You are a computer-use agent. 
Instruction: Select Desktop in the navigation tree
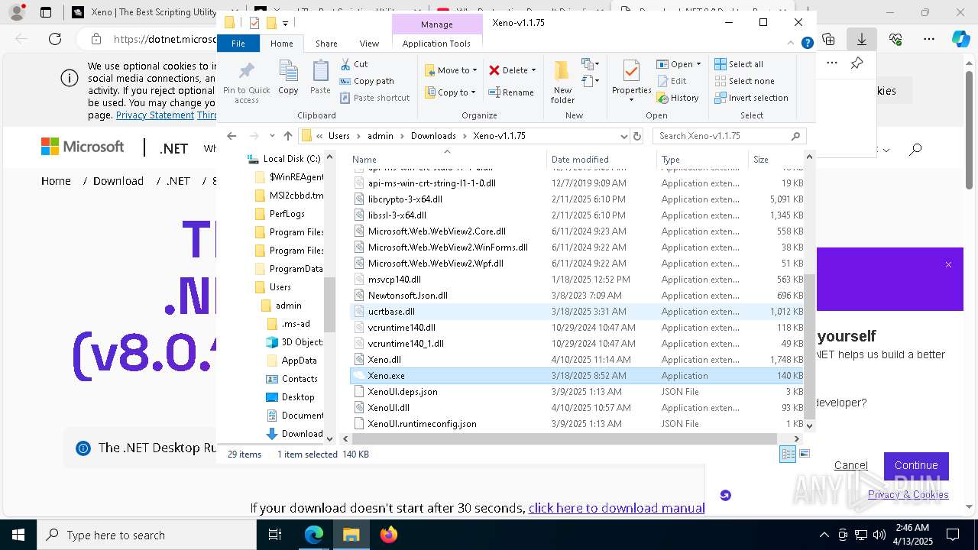point(298,397)
